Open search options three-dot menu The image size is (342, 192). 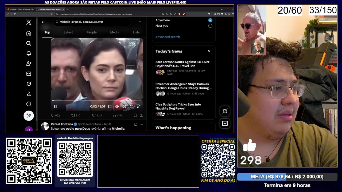point(141,22)
